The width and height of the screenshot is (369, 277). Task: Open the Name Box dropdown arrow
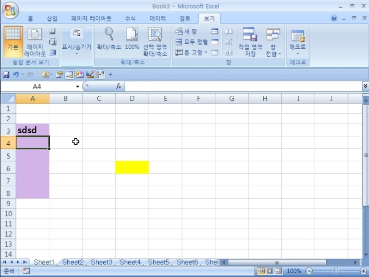[78, 87]
